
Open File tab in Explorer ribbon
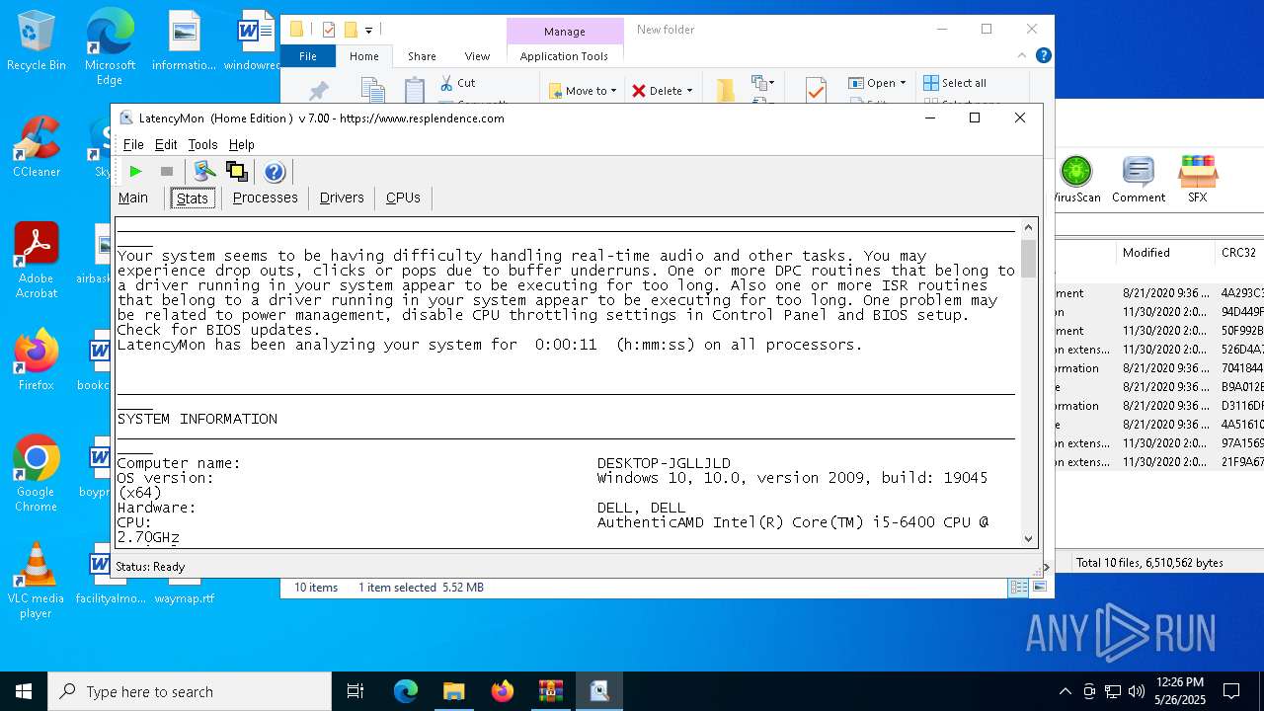[308, 56]
